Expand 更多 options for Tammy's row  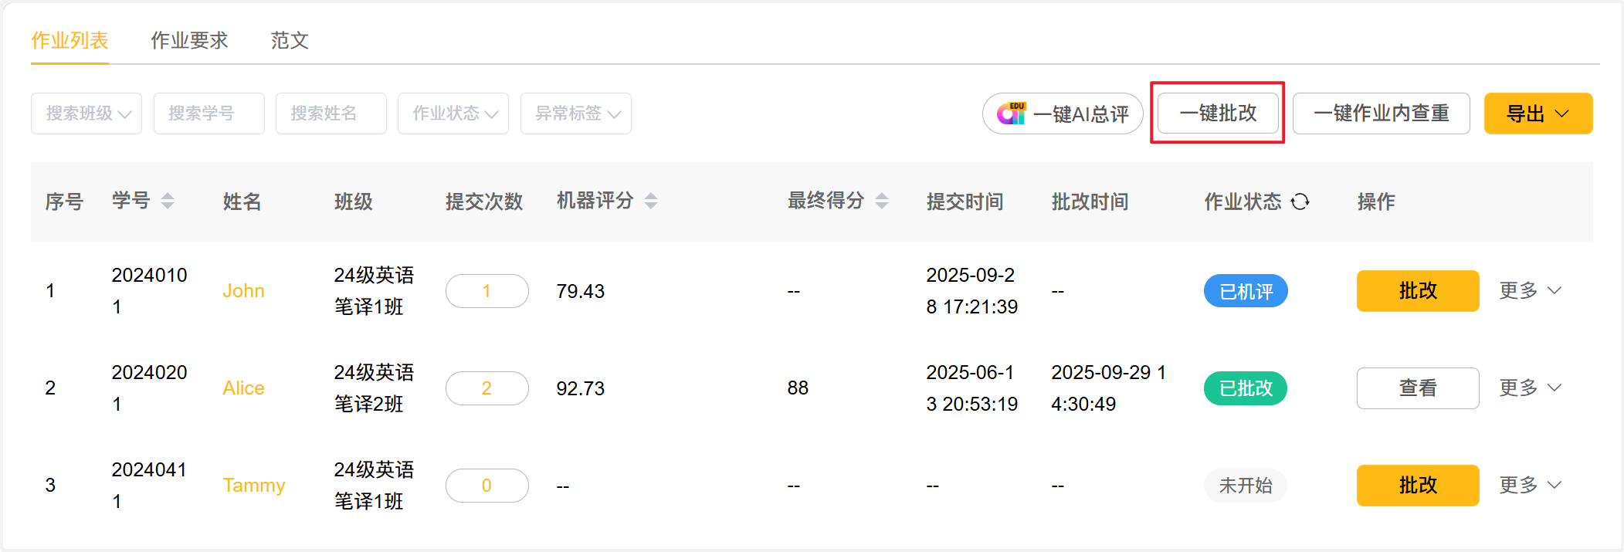point(1531,485)
